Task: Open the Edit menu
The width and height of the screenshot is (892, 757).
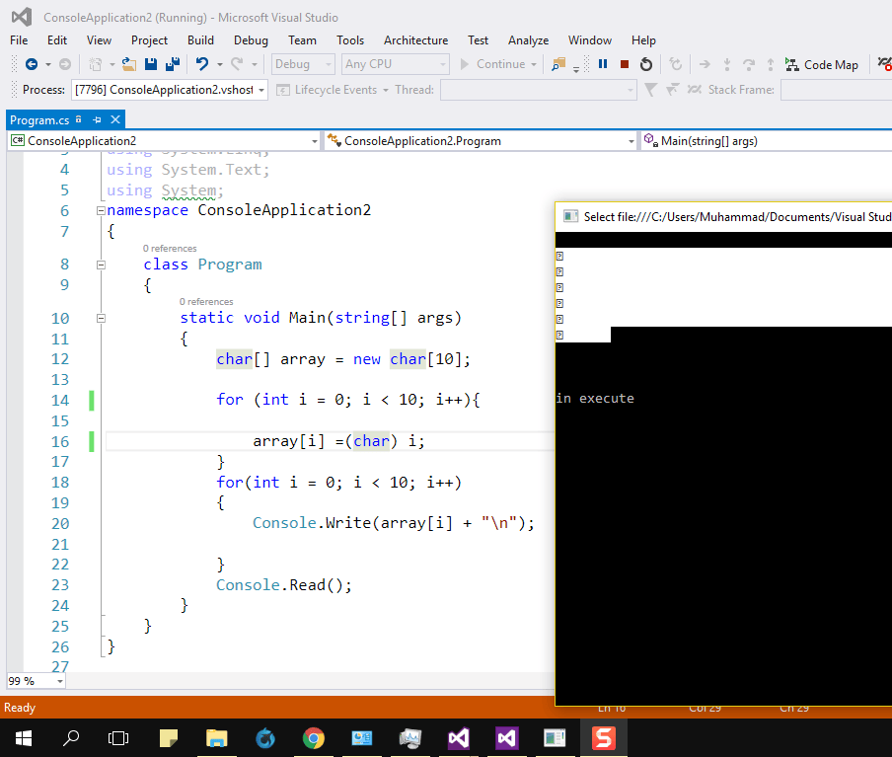Action: 57,40
